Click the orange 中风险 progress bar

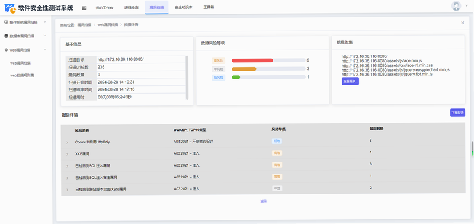(244, 69)
